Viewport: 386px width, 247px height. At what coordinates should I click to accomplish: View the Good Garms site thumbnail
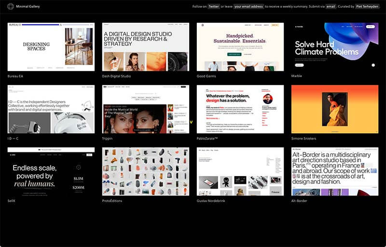240,47
